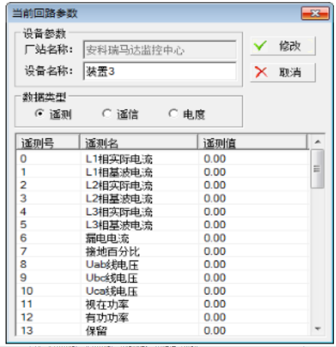Select row 视在功率
336x347 pixels.
tap(162, 304)
